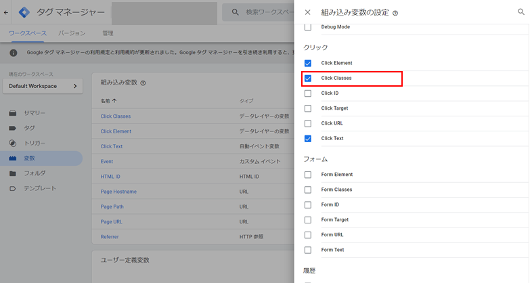Switch to the 管理 tab
The image size is (532, 283).
[x=108, y=33]
